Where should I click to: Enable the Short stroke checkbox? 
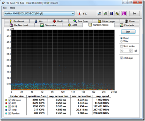(121, 46)
